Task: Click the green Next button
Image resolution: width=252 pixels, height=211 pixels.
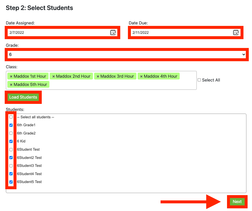Action: tap(237, 202)
